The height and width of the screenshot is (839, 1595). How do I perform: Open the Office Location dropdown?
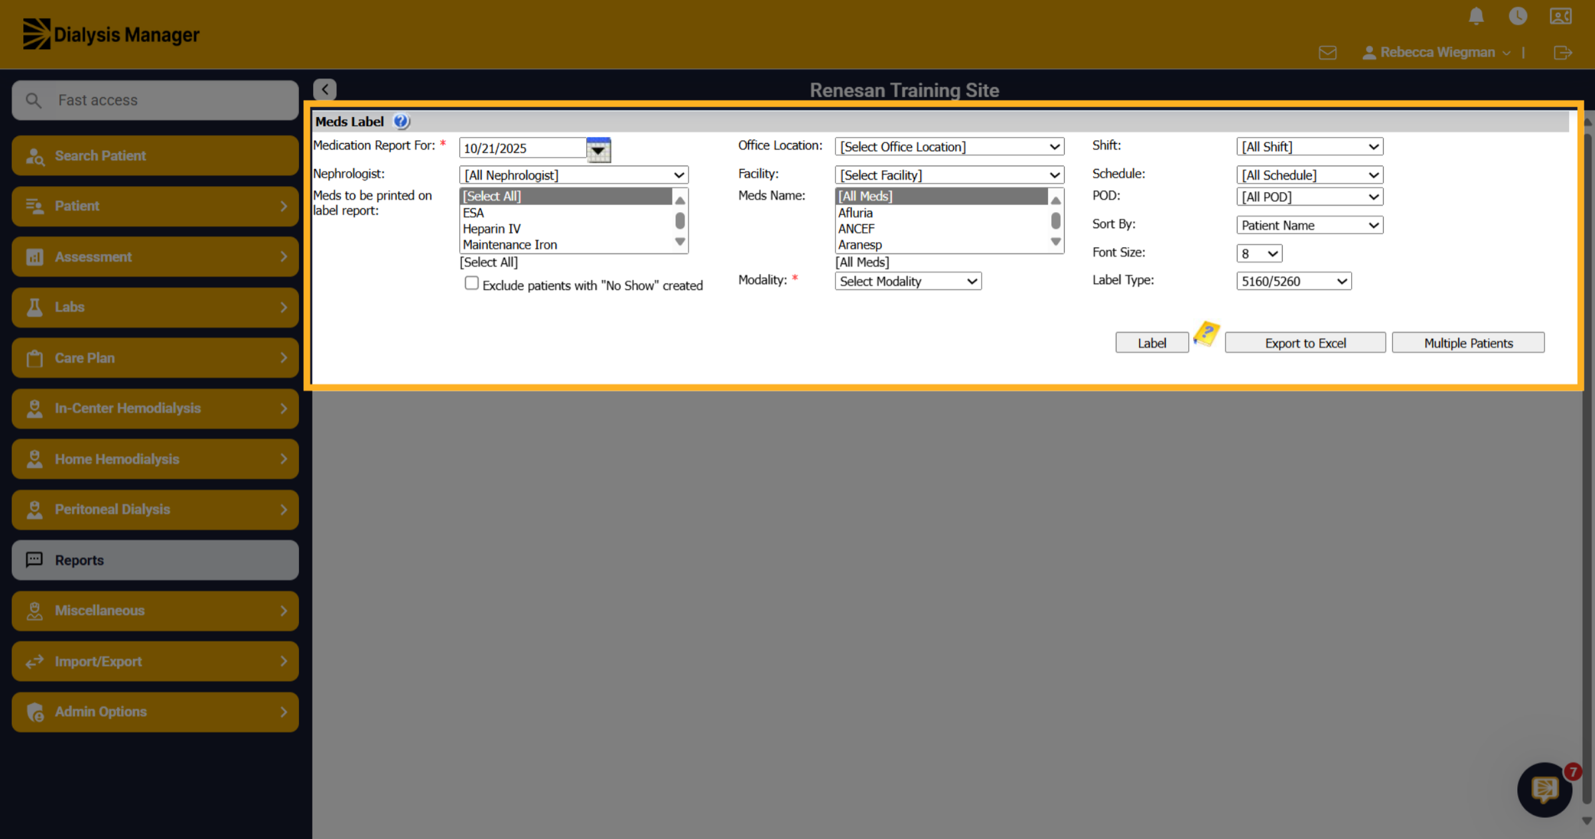[949, 146]
